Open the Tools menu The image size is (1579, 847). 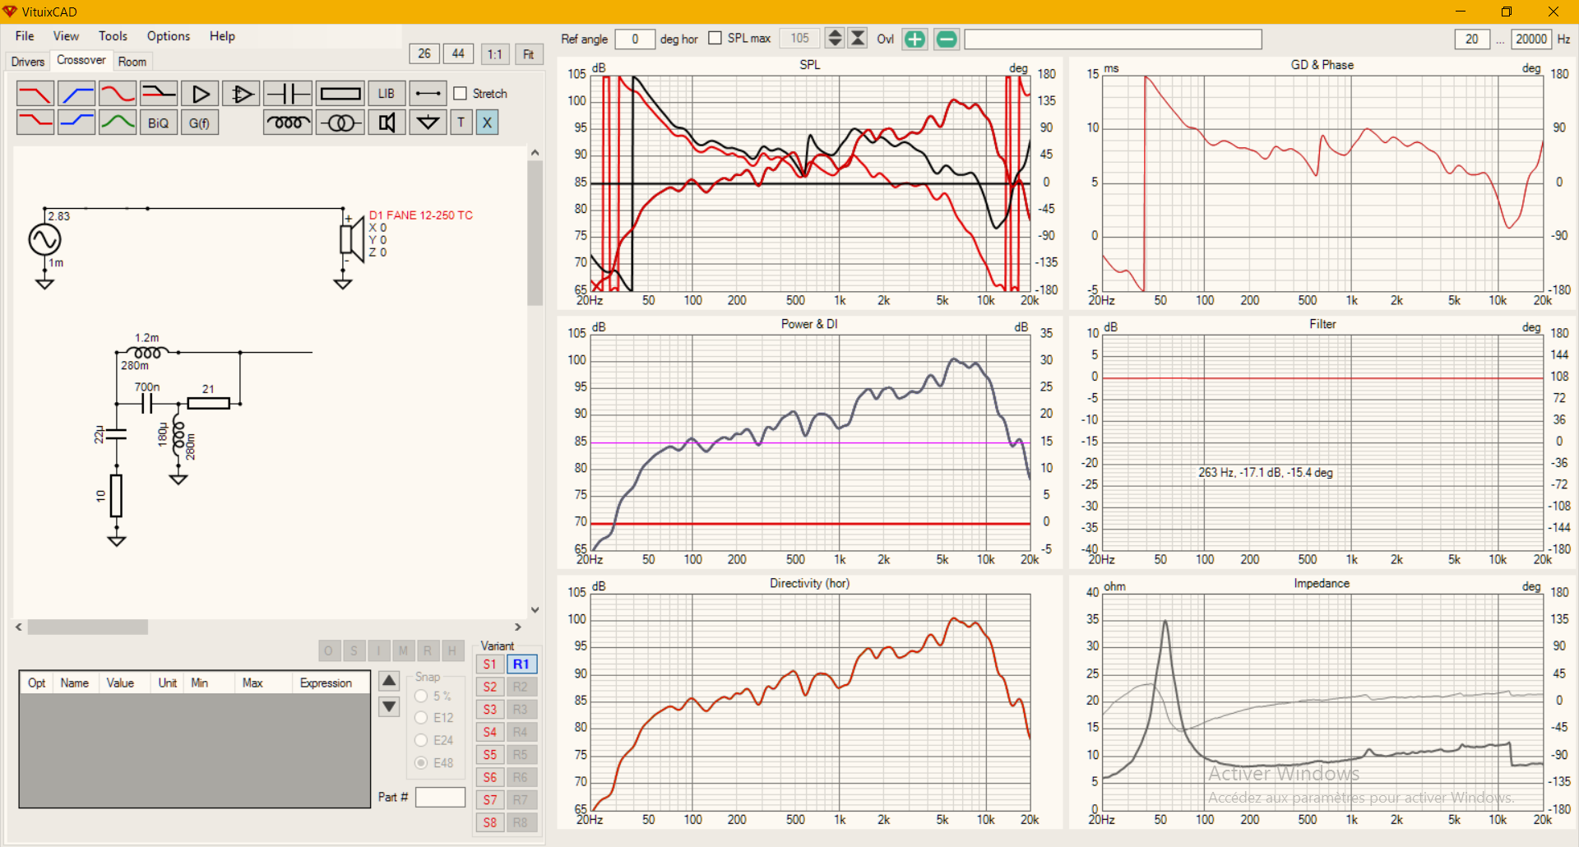click(113, 36)
